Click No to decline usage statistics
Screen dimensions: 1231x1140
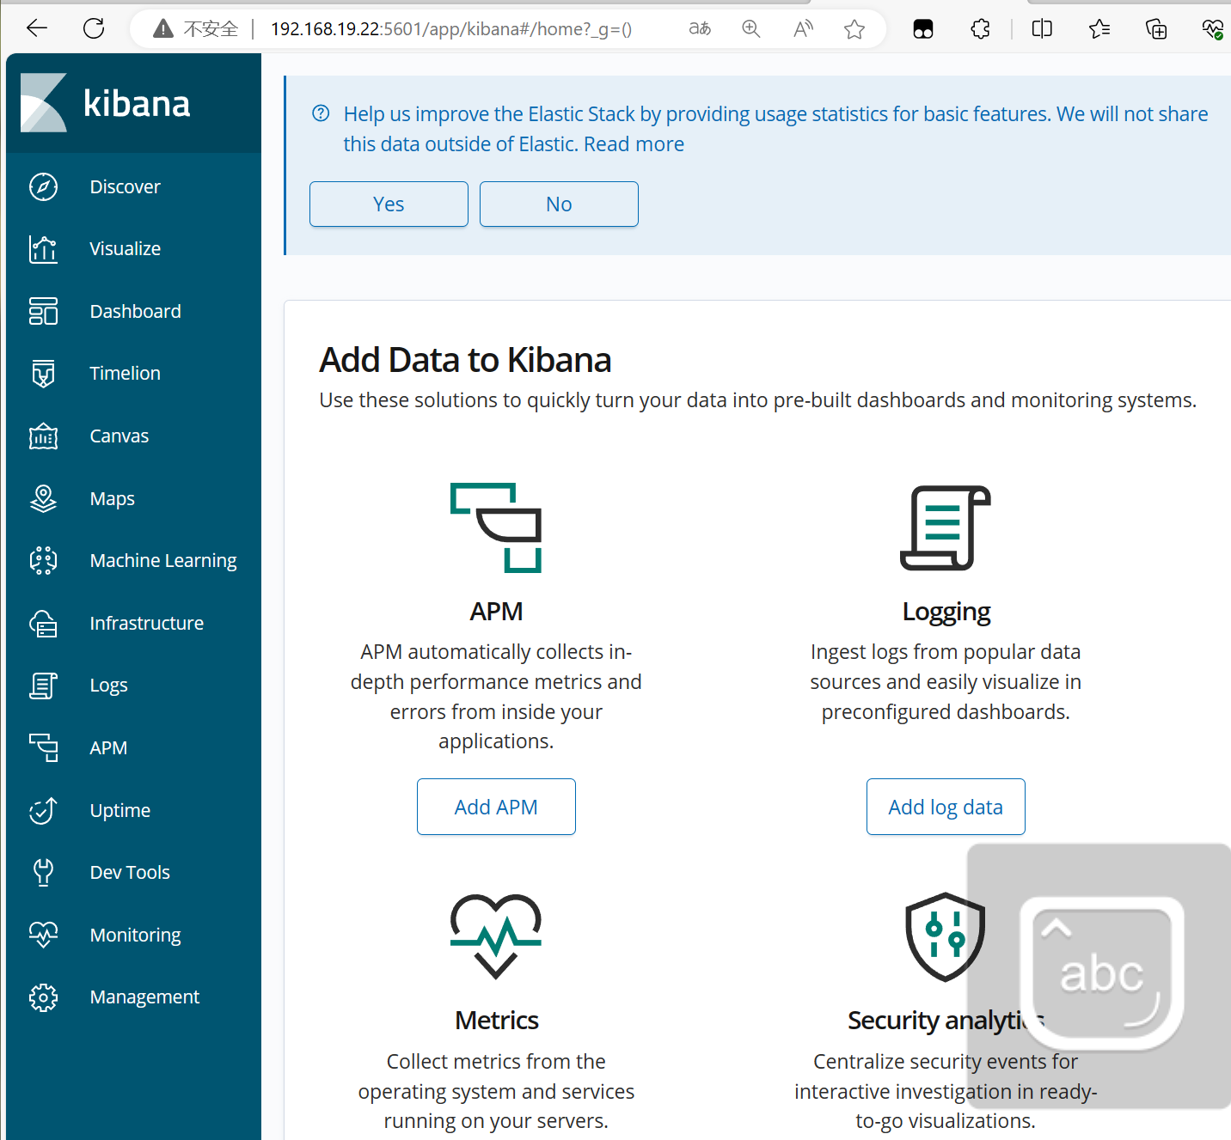tap(559, 204)
